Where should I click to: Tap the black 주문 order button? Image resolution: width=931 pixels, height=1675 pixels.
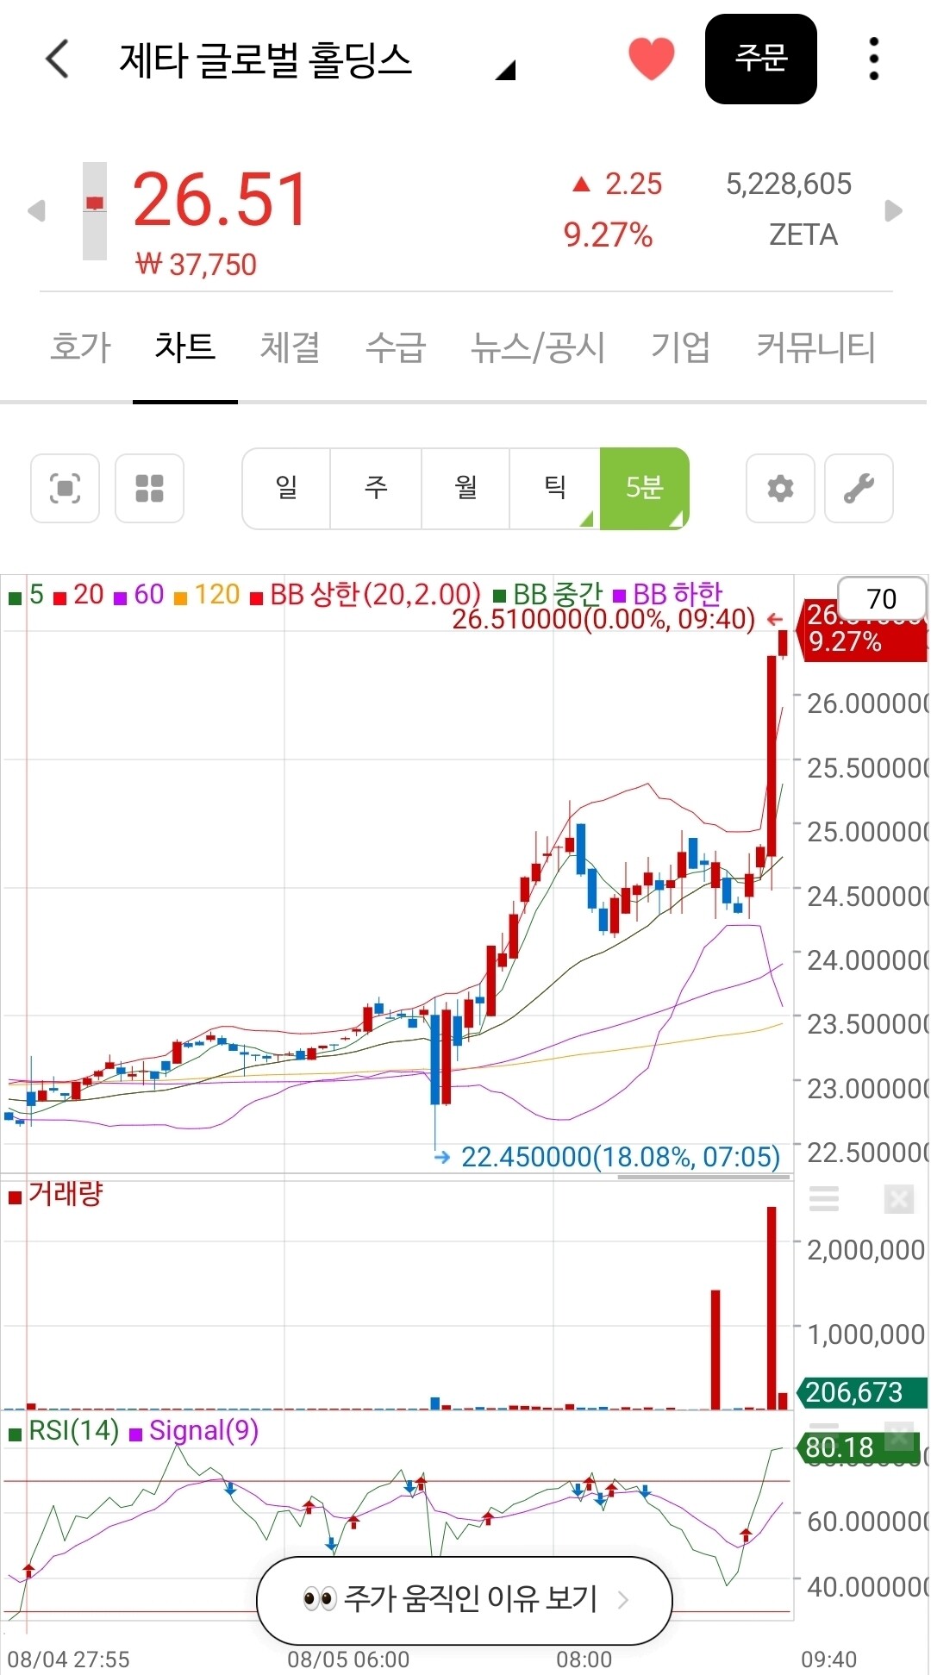761,59
